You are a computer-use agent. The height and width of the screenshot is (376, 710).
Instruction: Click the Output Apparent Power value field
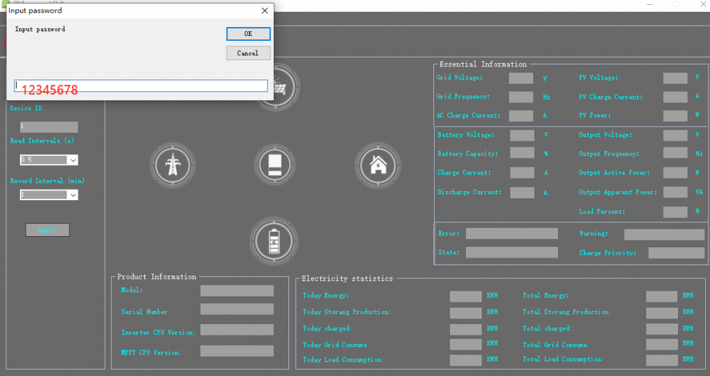[x=675, y=193]
